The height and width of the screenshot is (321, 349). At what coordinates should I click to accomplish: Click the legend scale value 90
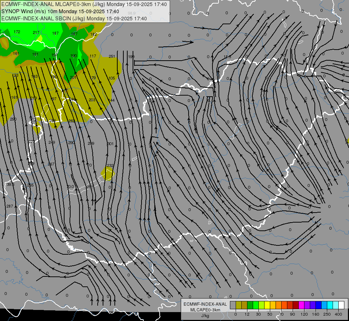tap(292, 314)
